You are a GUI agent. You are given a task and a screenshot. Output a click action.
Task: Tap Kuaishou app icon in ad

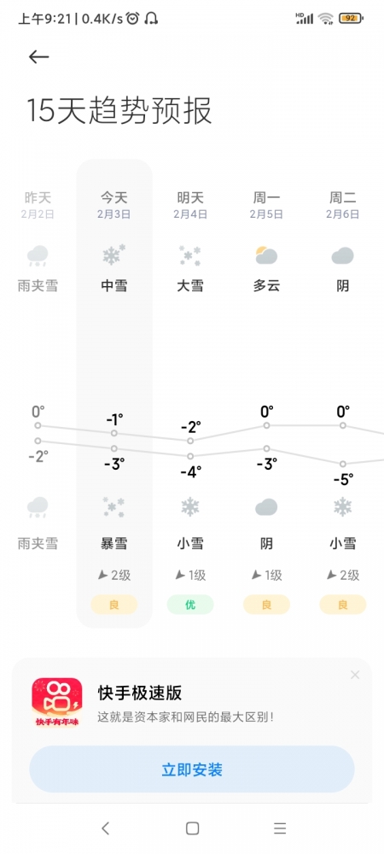(56, 702)
